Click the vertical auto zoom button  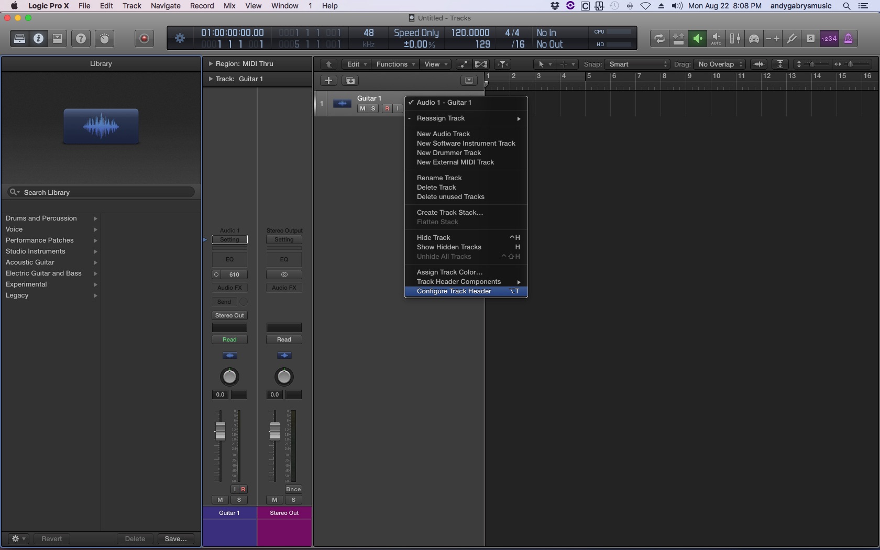click(780, 64)
